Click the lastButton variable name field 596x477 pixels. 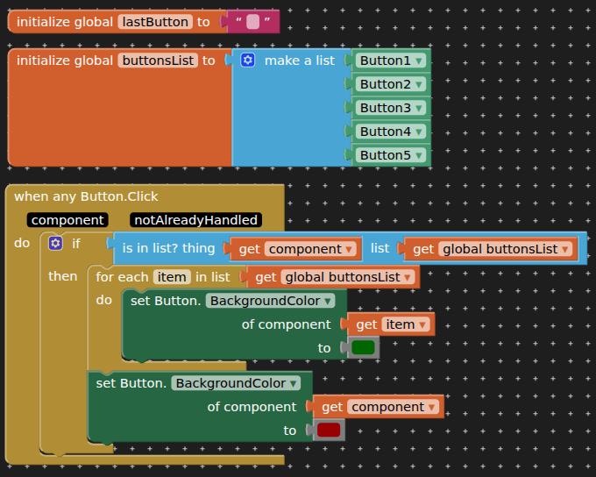(155, 21)
